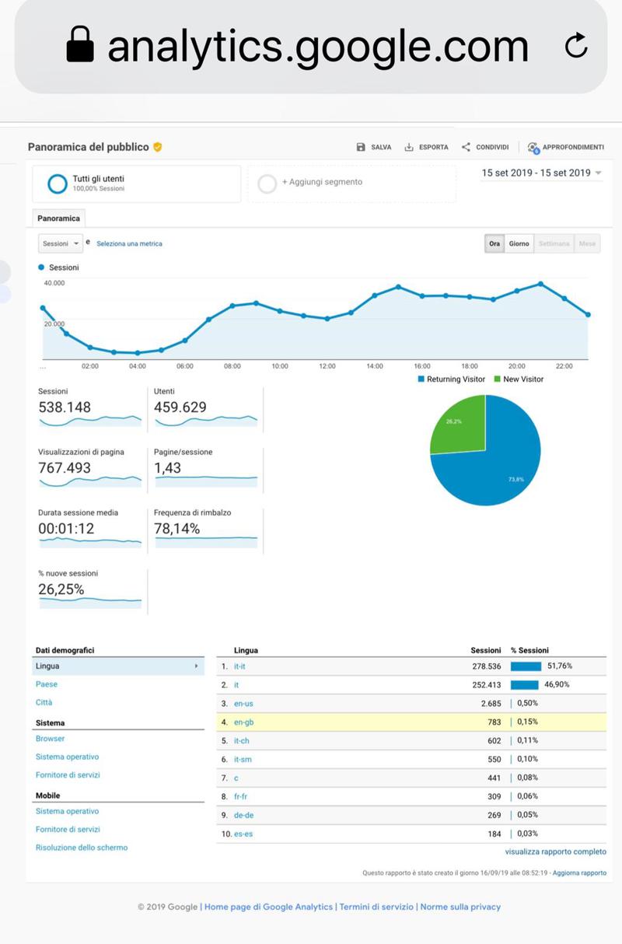Click the green New Visitor legend swatch
This screenshot has width=622, height=944.
498,379
